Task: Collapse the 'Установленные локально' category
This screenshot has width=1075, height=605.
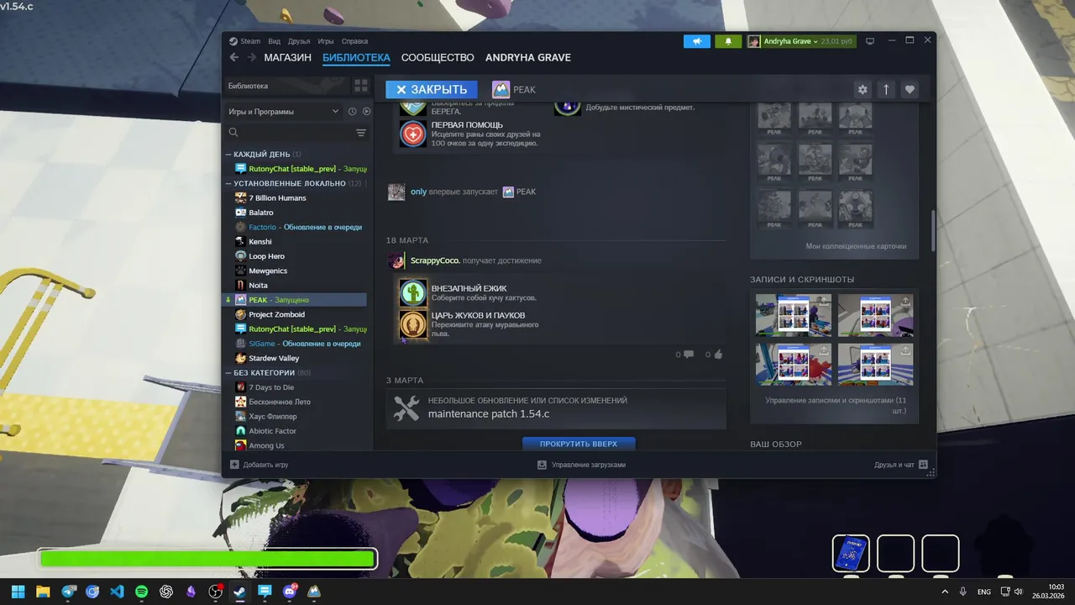Action: 228,183
